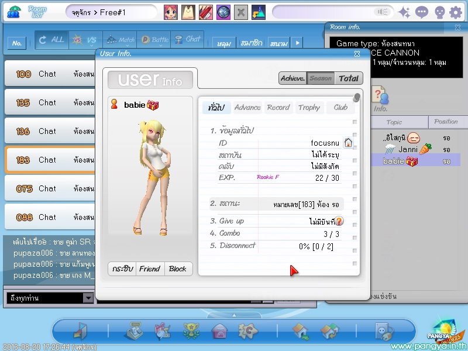Open the gold trophy icon
Screen dimensions: 468x351
pos(191,331)
